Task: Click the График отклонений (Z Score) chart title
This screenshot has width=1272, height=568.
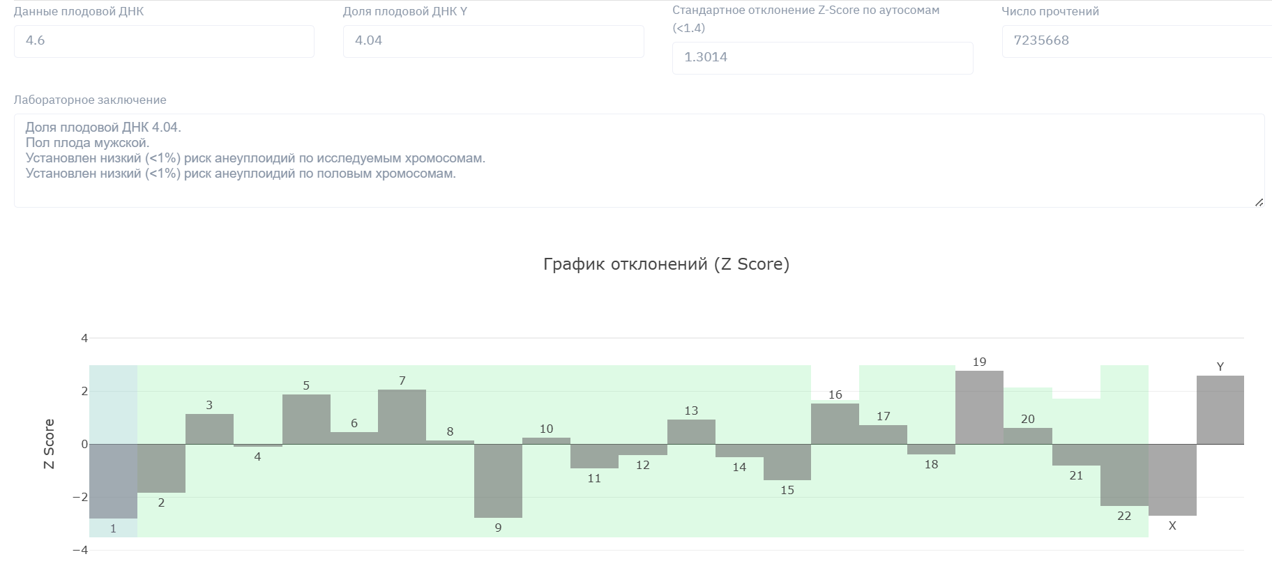Action: point(666,264)
